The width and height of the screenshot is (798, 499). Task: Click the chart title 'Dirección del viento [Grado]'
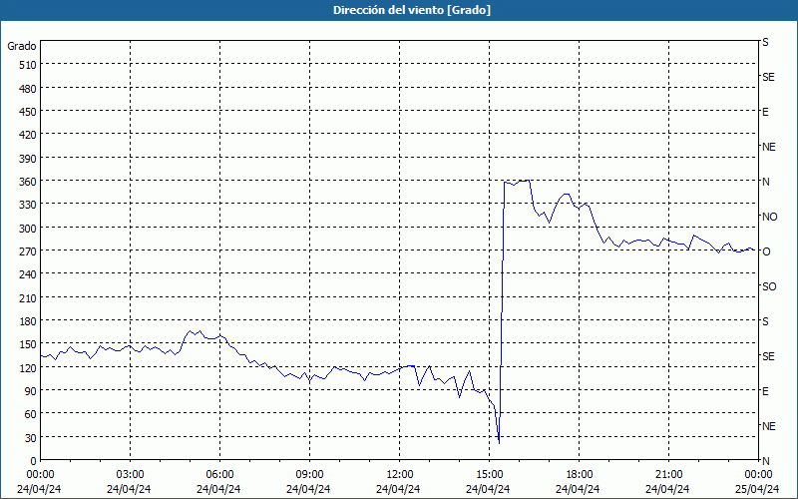click(x=412, y=10)
